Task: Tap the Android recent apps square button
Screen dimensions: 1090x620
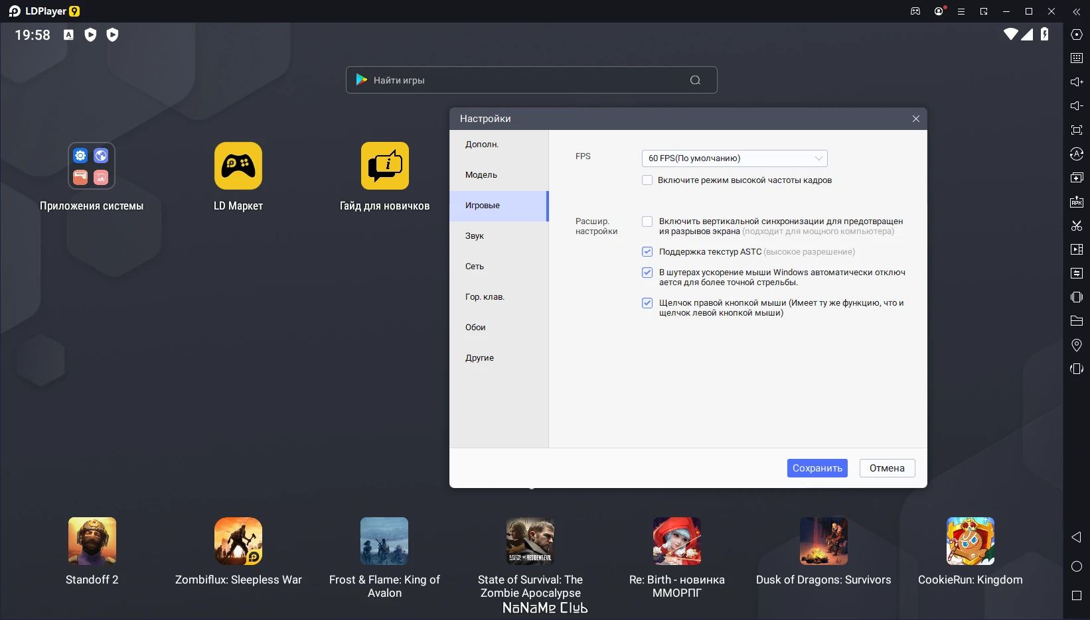Action: point(1077,595)
